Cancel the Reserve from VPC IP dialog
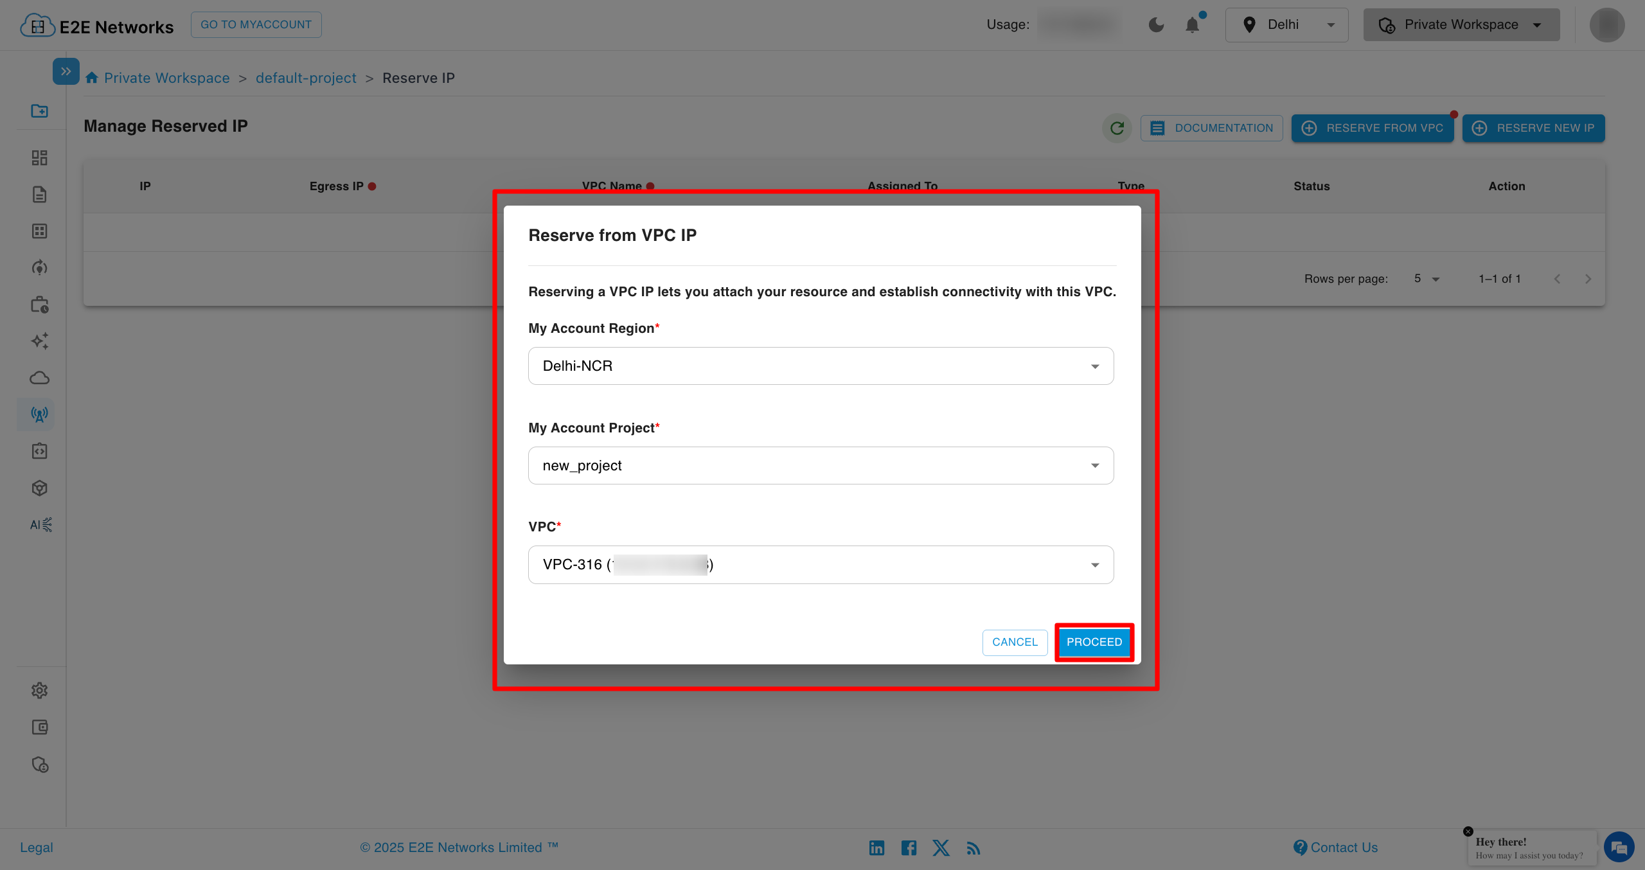 (1015, 642)
